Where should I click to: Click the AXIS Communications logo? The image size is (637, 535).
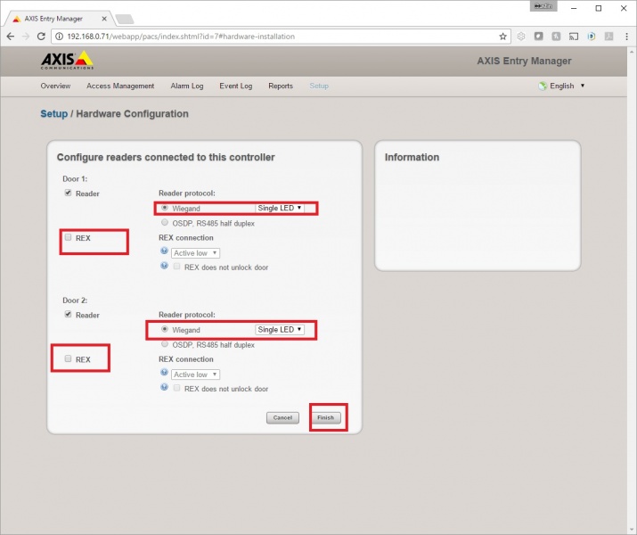[x=67, y=60]
